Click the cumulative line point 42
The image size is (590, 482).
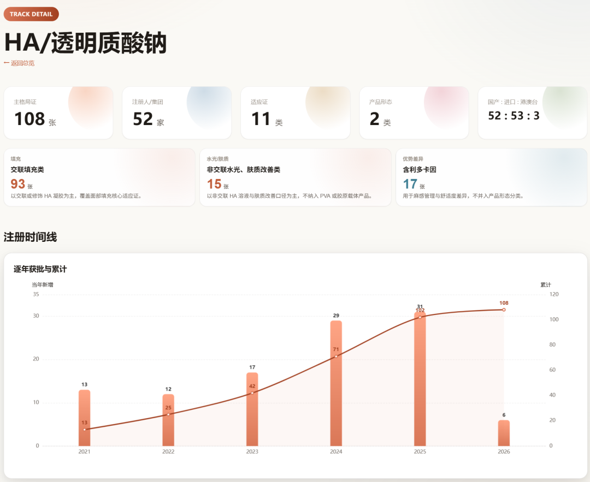point(252,393)
